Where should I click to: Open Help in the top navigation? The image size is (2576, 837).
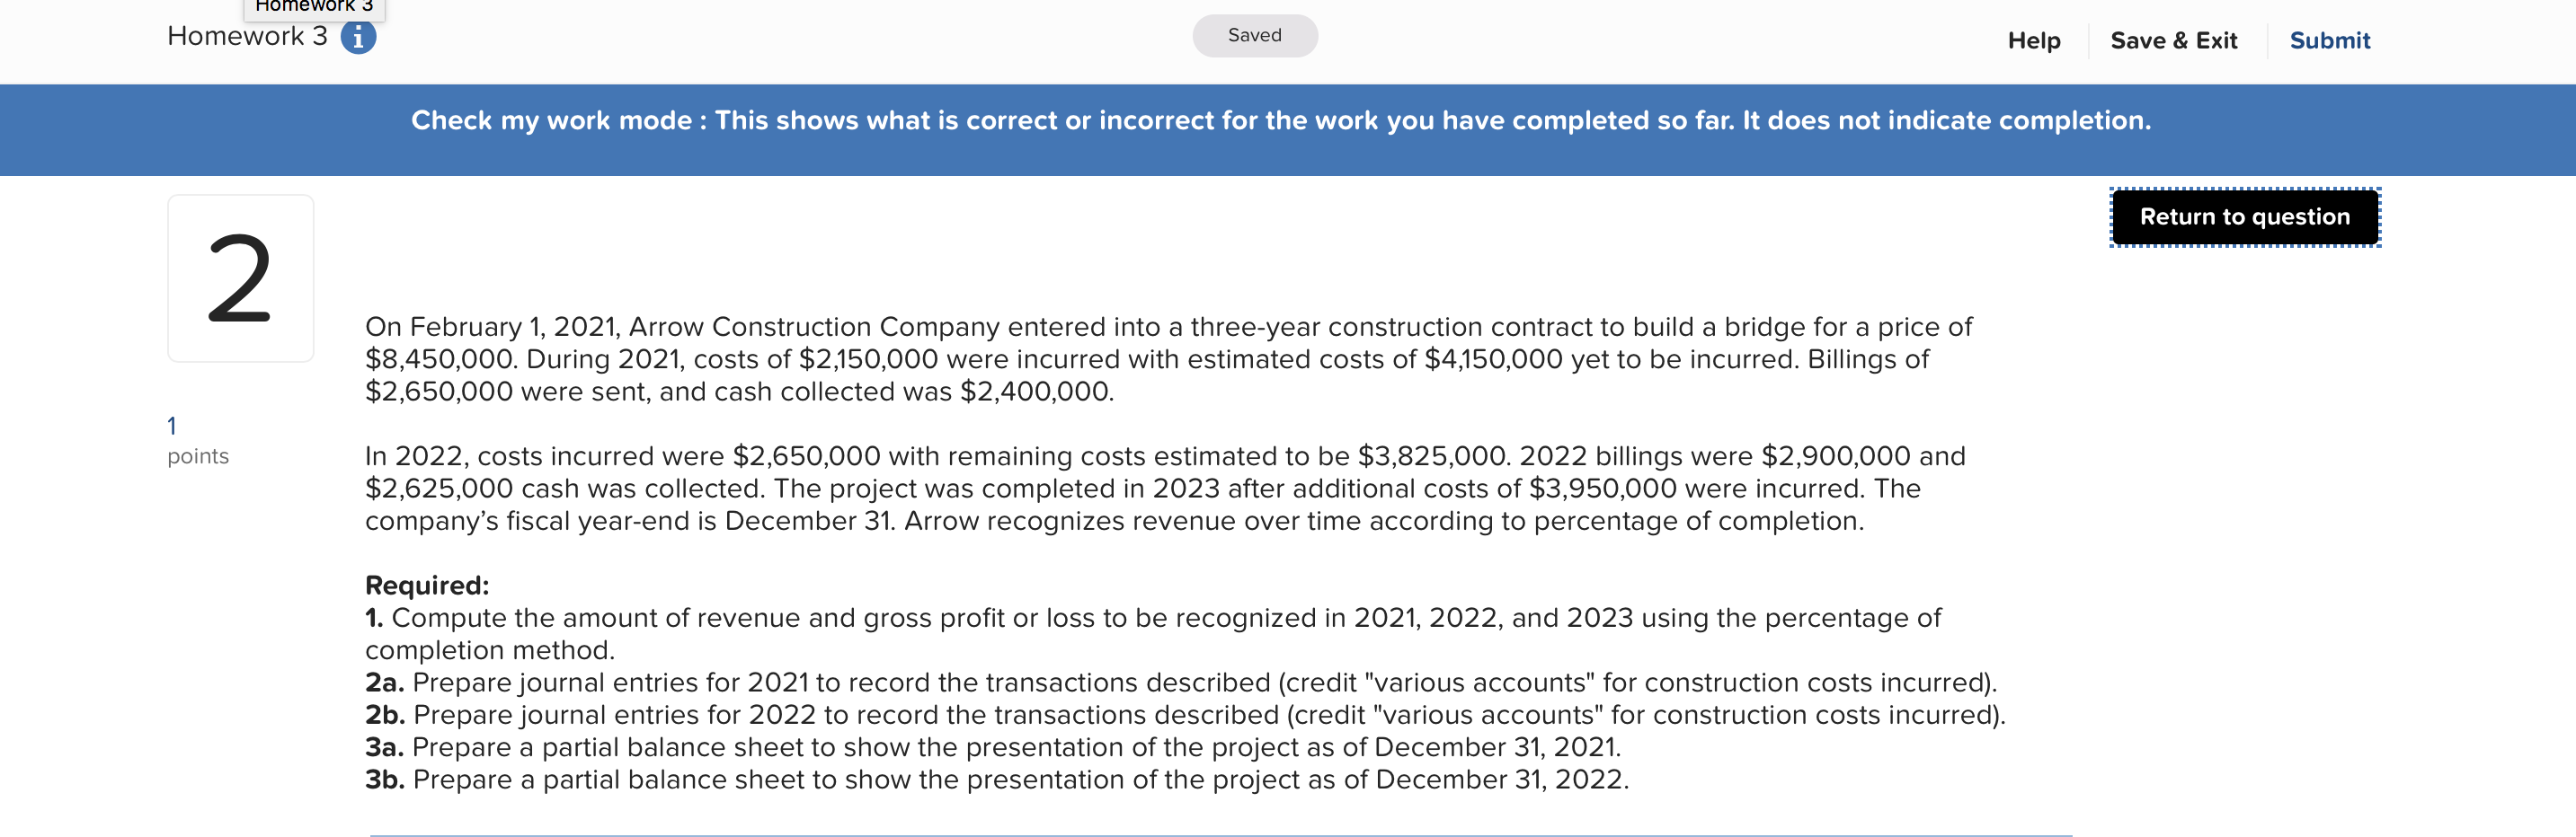(x=2034, y=40)
